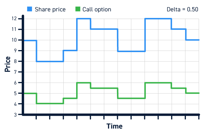Click the blue share price line at 8
205x134 pixels.
point(50,61)
